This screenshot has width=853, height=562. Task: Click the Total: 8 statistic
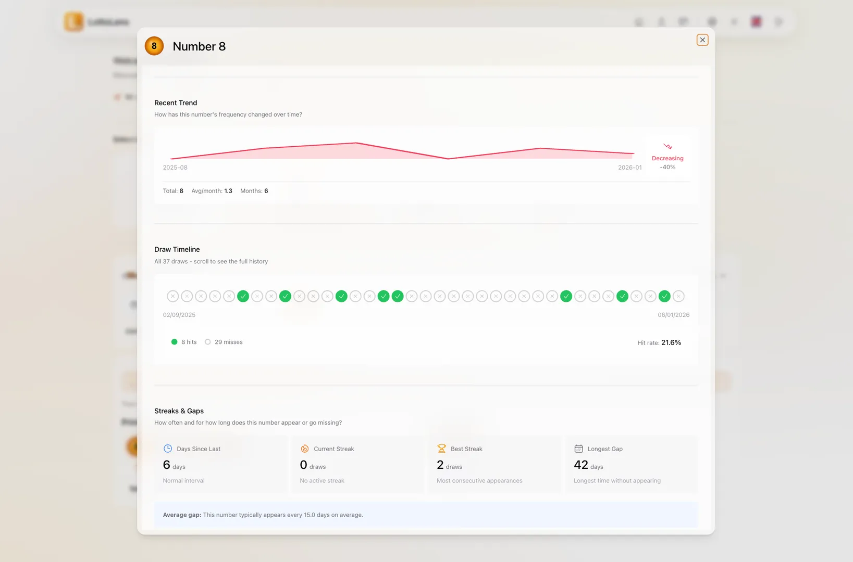[x=173, y=191]
